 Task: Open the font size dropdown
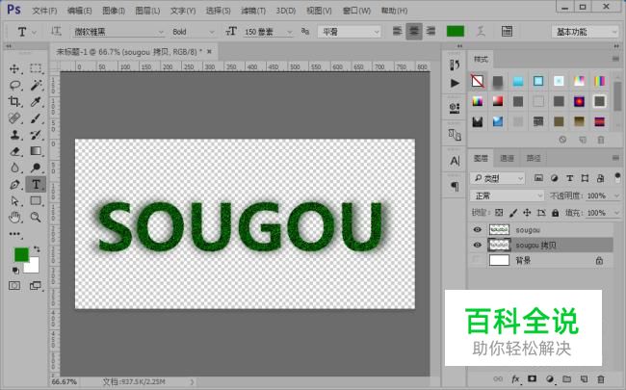coord(290,32)
